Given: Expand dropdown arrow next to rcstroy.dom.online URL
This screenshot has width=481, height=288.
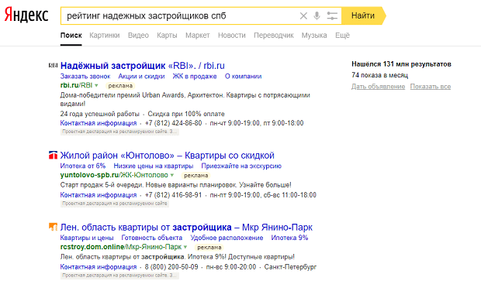Looking at the screenshot, I should pos(185,247).
